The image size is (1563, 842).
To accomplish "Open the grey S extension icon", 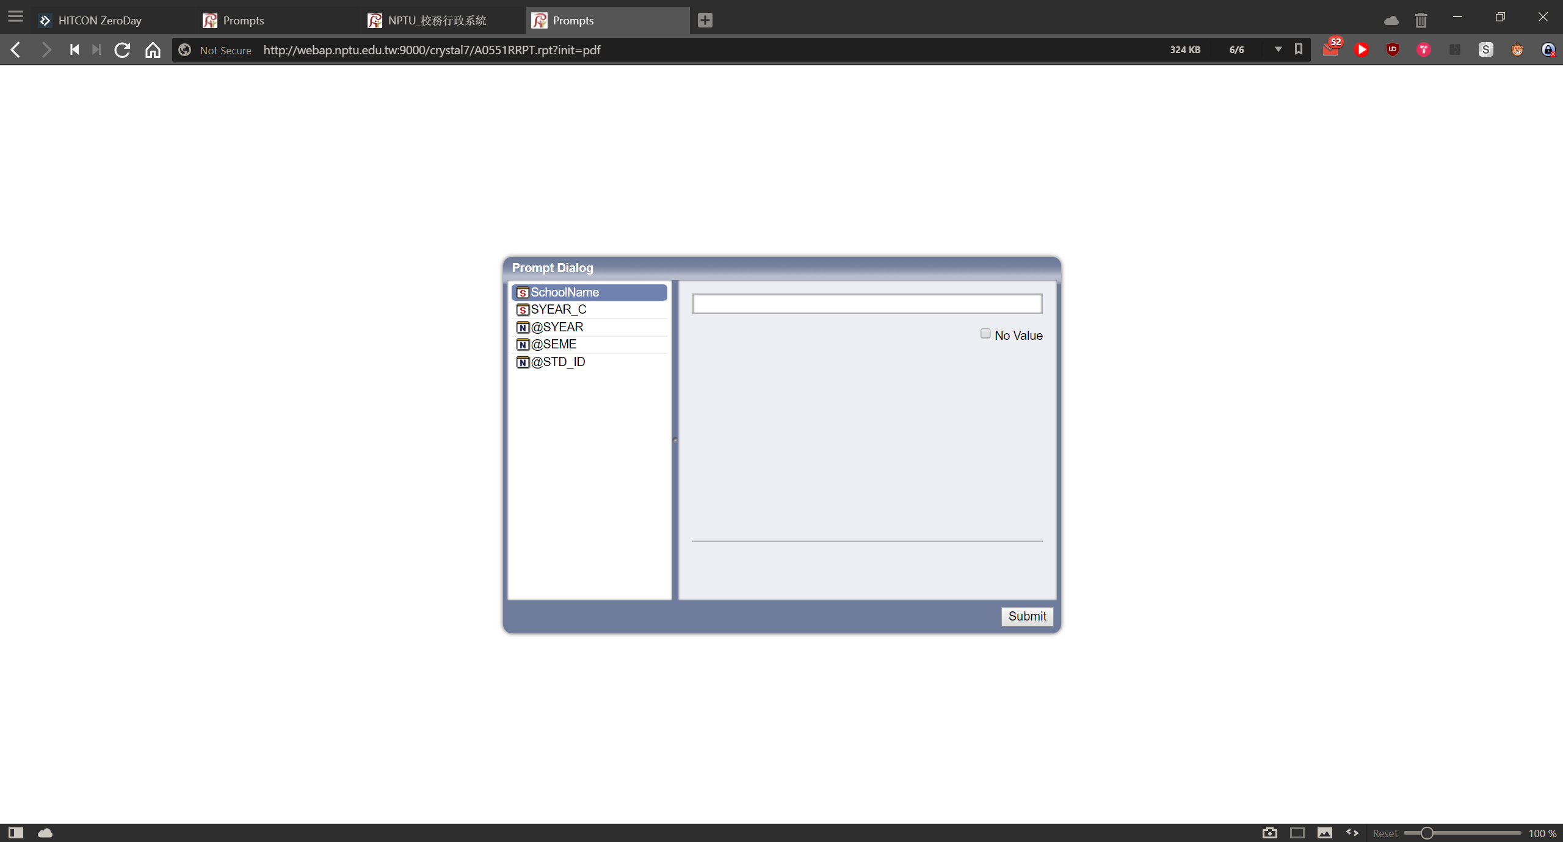I will click(x=1486, y=50).
